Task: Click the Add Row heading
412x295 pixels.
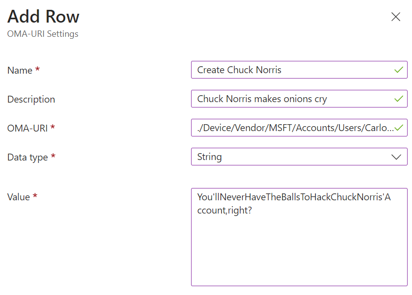Action: click(x=43, y=17)
